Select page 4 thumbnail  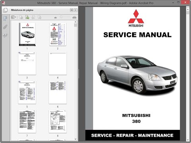tap(58, 63)
